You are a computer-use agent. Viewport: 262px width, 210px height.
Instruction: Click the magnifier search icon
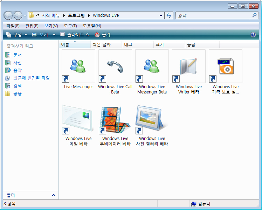(x=254, y=15)
